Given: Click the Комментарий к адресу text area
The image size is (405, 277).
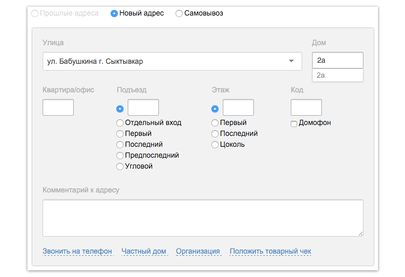Looking at the screenshot, I should [203, 218].
